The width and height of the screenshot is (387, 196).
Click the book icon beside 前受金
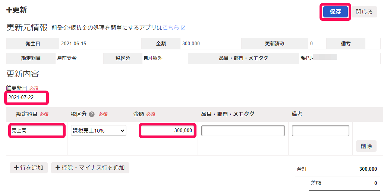59,58
